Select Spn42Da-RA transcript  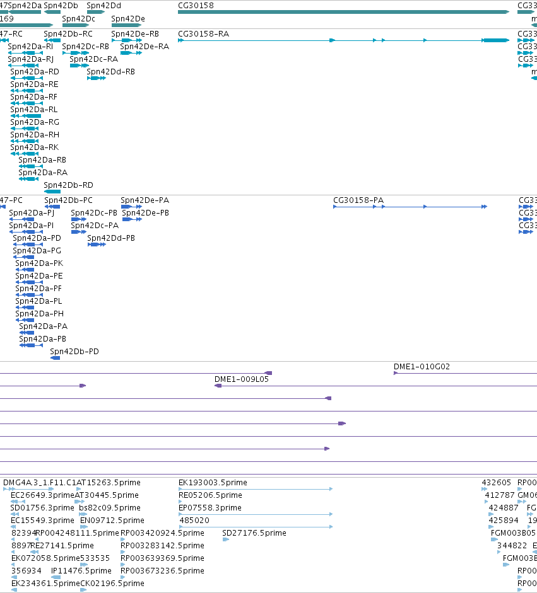coord(43,173)
